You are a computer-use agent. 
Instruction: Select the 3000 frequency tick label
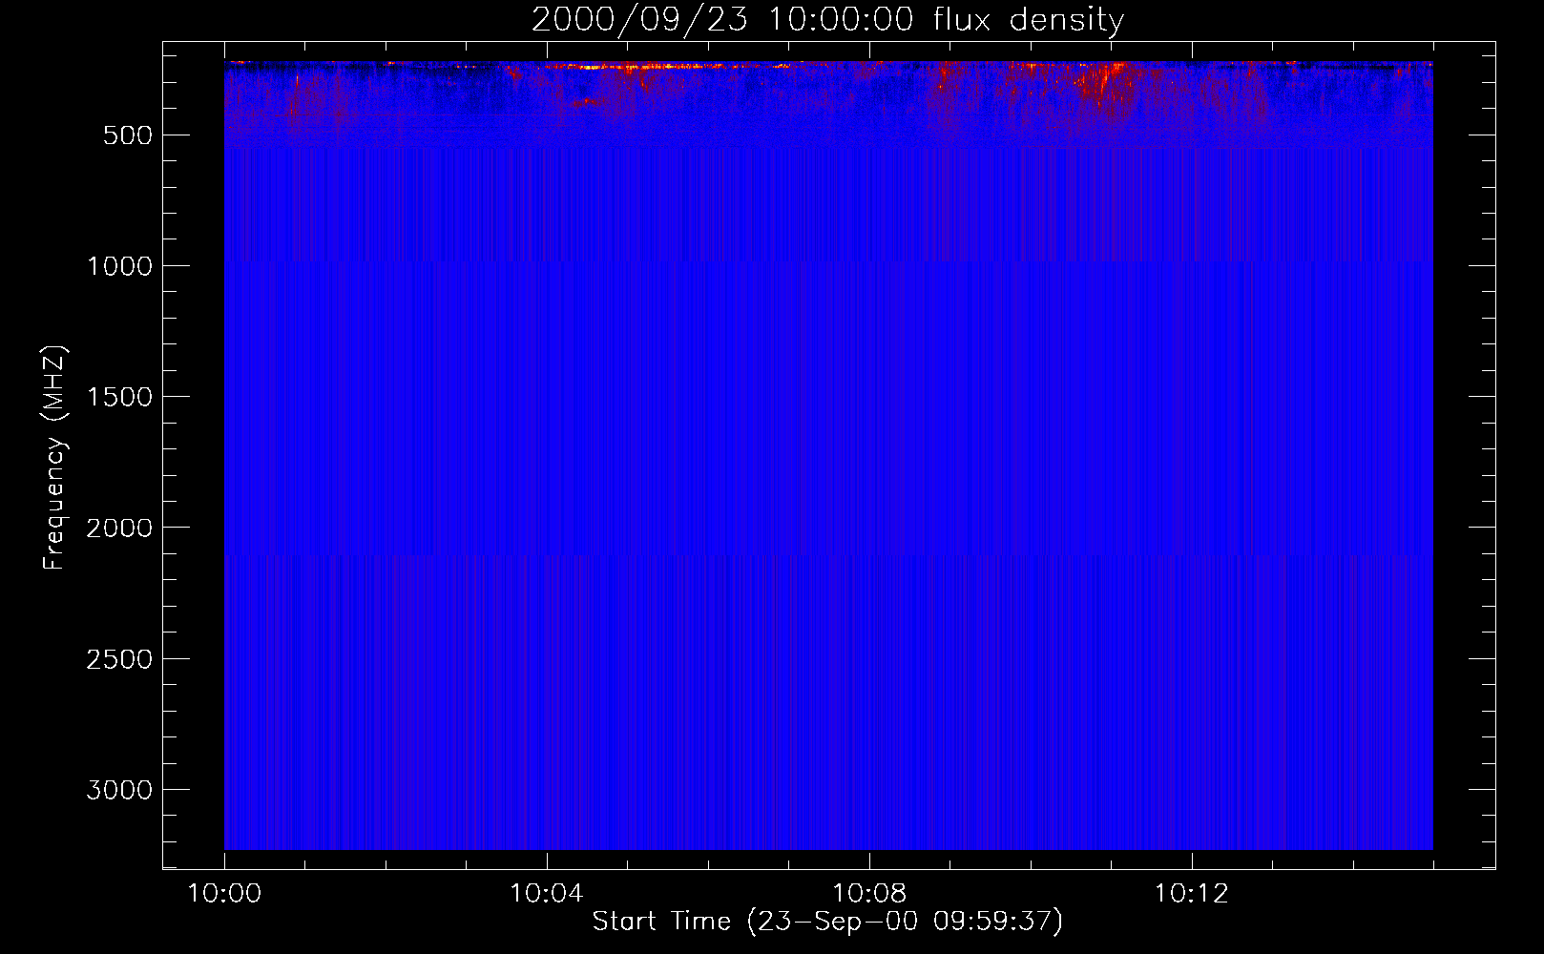pos(119,790)
